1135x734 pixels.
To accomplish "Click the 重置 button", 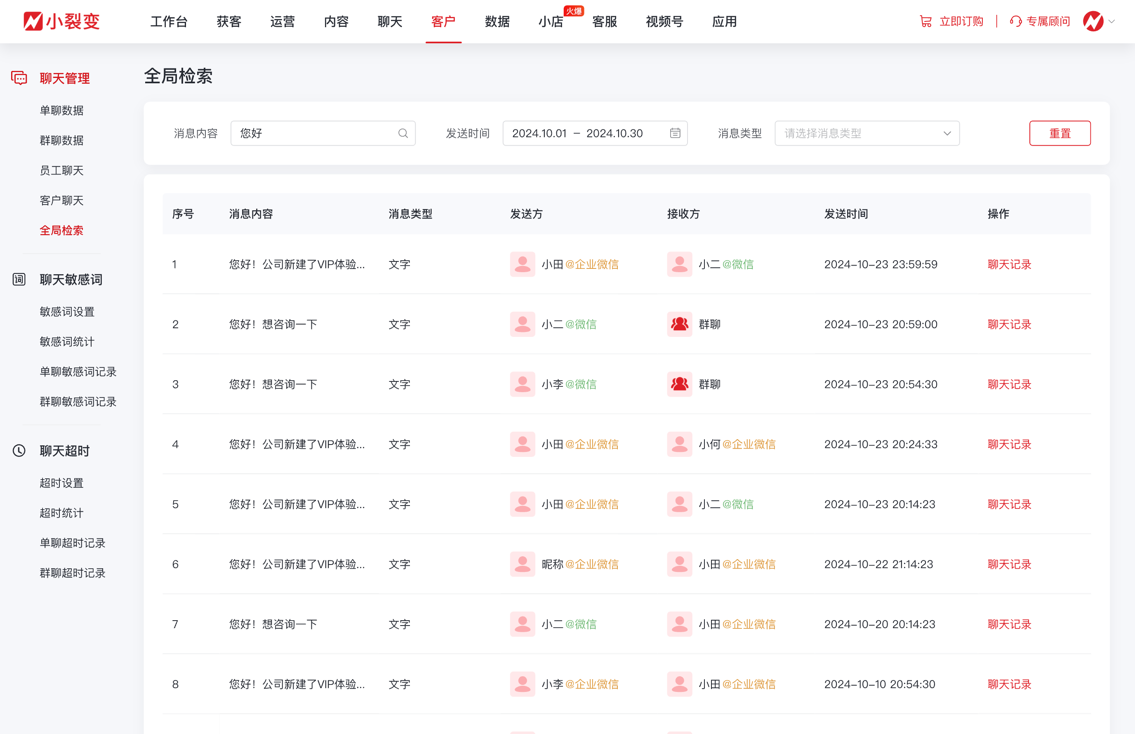I will pos(1060,134).
